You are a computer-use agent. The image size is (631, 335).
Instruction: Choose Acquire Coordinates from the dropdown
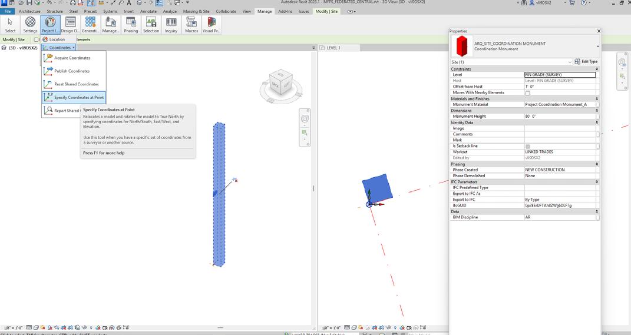[x=74, y=58]
